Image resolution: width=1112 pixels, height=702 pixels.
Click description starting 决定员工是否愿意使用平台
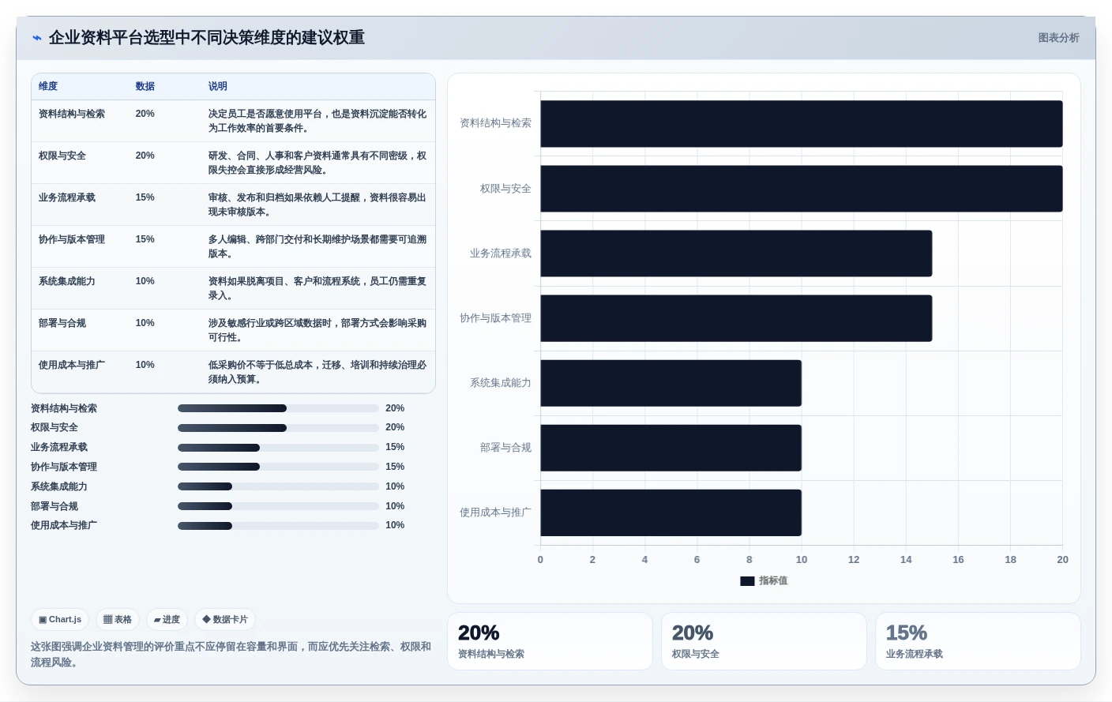317,121
